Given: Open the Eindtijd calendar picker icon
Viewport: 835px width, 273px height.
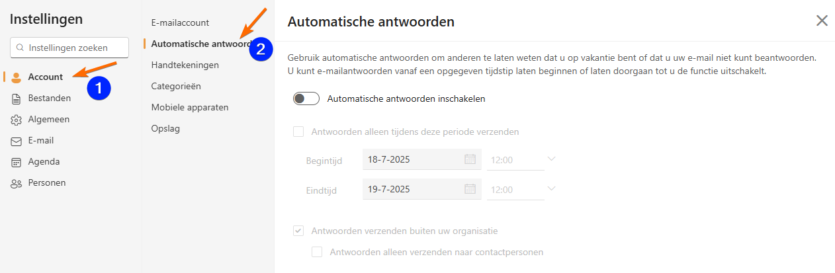Looking at the screenshot, I should pyautogui.click(x=470, y=189).
